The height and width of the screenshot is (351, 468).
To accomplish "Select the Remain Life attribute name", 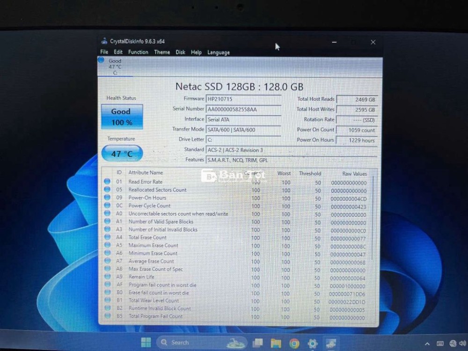I will coord(141,277).
